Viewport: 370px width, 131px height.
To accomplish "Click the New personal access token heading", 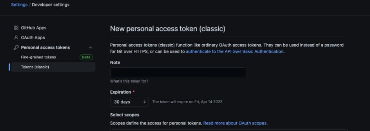I will (x=168, y=29).
